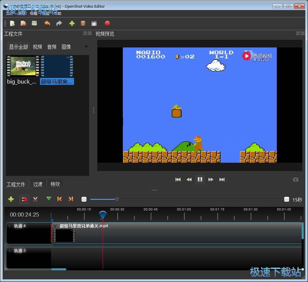The height and width of the screenshot is (282, 308).
Task: Show all project files filter
Action: tap(19, 47)
